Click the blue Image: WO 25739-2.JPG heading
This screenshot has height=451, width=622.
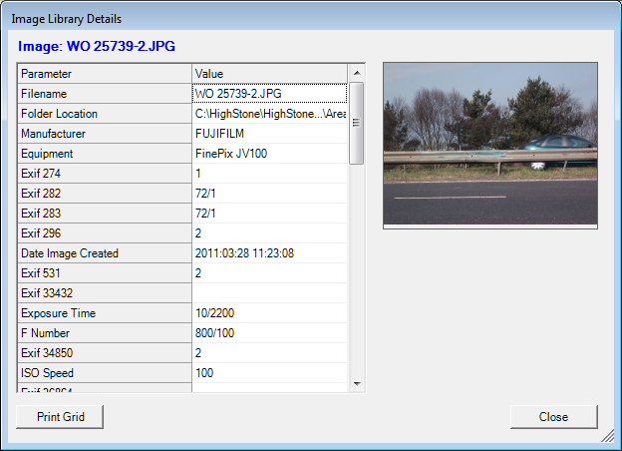97,46
